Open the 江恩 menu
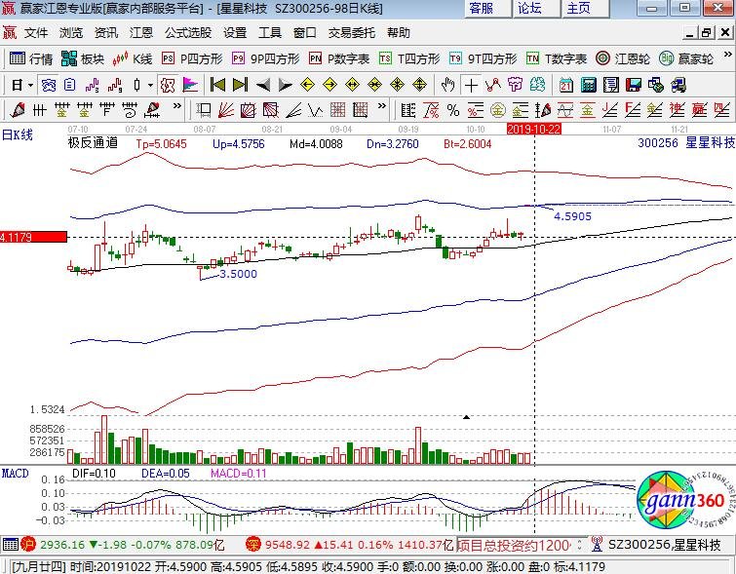 141,33
